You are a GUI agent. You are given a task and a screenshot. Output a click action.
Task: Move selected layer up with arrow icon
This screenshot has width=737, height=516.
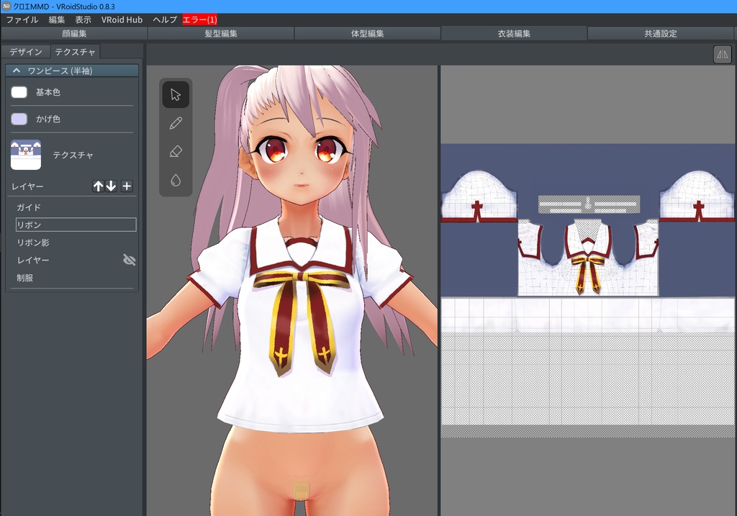pos(99,186)
